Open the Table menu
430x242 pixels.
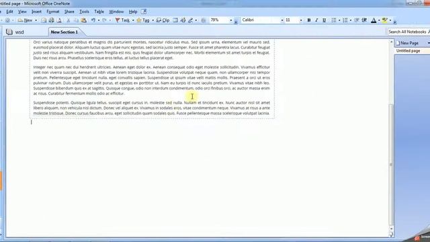tap(99, 11)
